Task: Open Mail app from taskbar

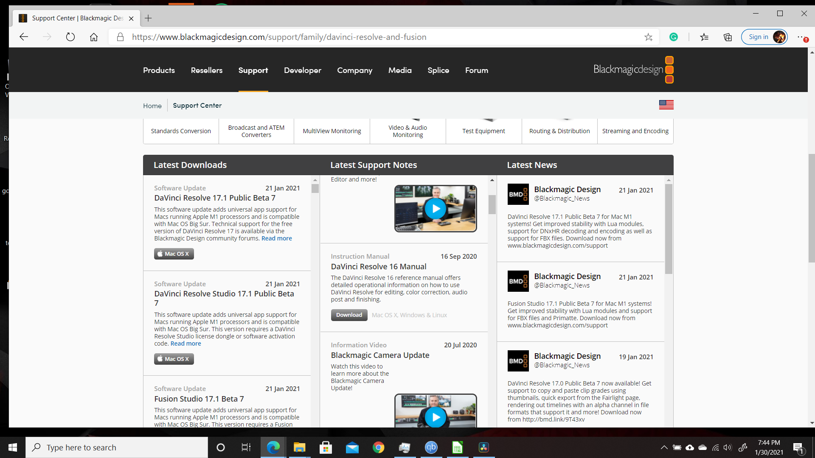Action: (352, 447)
